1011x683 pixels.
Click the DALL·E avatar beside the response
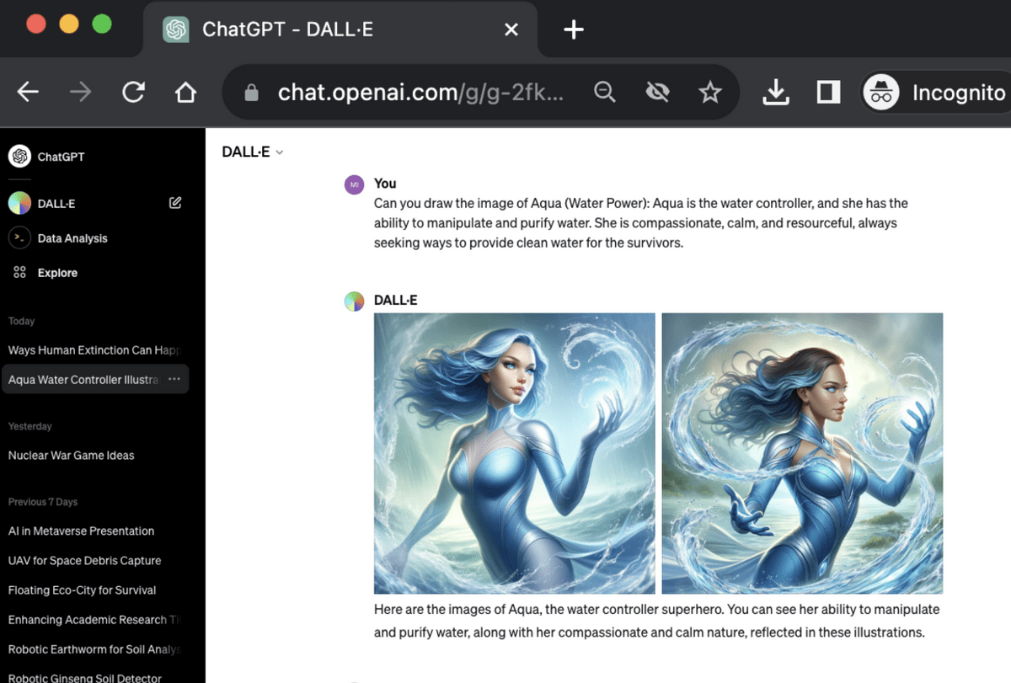click(355, 301)
